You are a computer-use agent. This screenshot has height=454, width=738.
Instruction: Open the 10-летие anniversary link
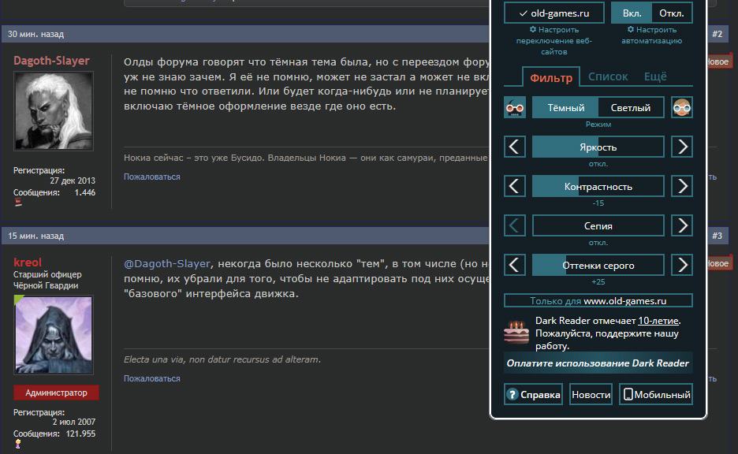tap(658, 321)
